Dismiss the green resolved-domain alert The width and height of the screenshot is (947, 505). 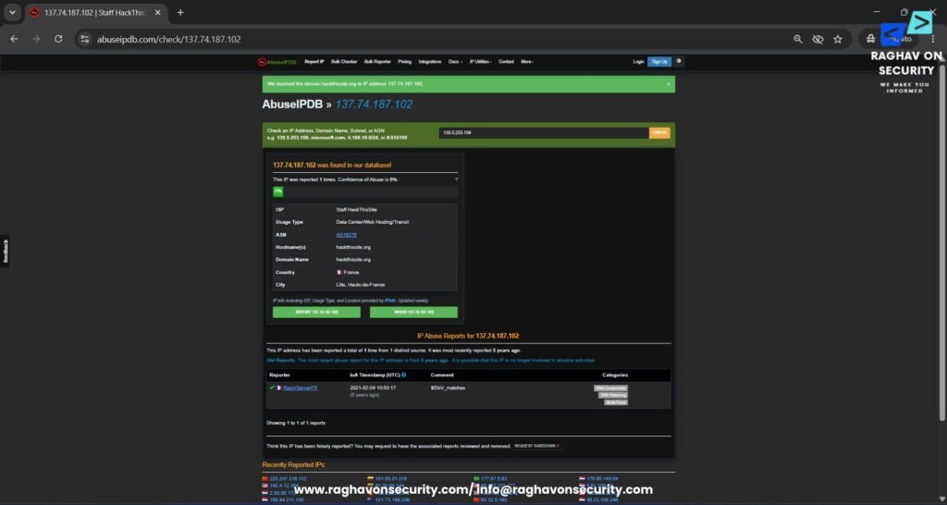(x=668, y=84)
